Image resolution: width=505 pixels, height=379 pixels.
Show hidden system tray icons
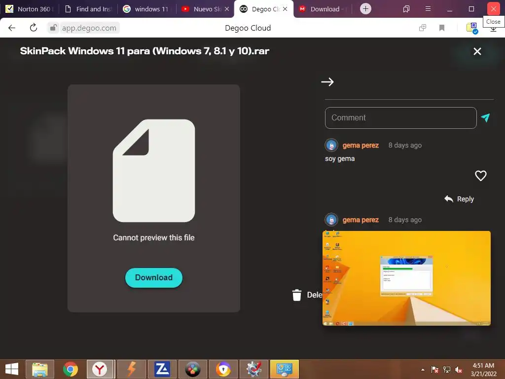pyautogui.click(x=423, y=370)
